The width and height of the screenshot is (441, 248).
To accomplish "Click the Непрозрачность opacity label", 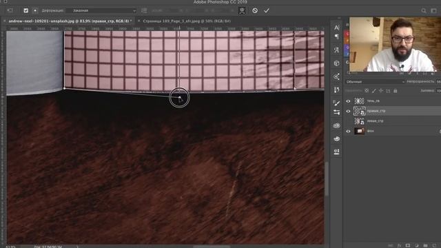I will coord(420,81).
